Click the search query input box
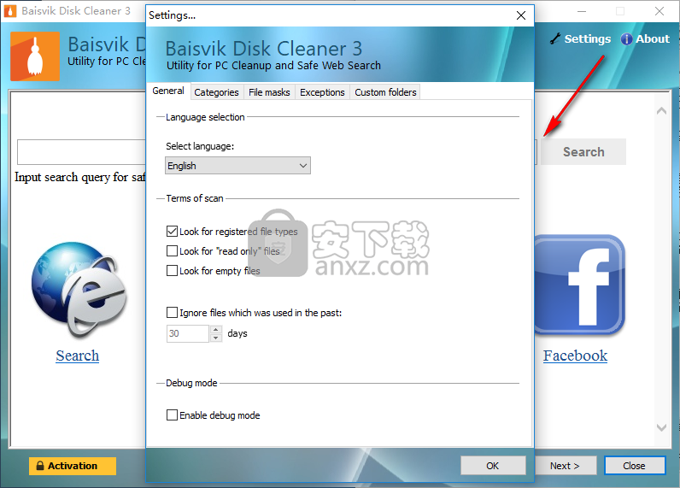This screenshot has width=680, height=488. [x=81, y=152]
